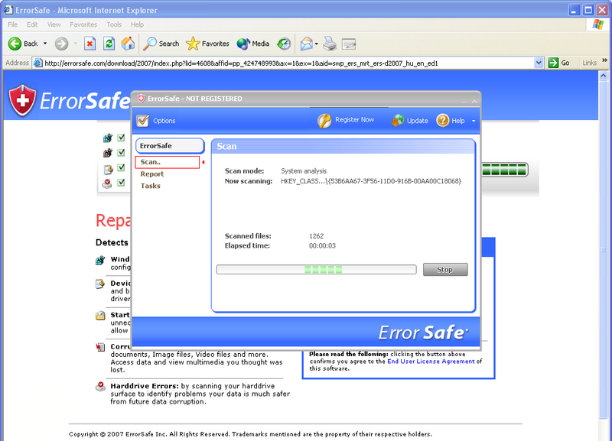Viewport: 612px width, 441px height.
Task: Select Scan.. in the ErrorSafe sidebar
Action: [x=167, y=162]
